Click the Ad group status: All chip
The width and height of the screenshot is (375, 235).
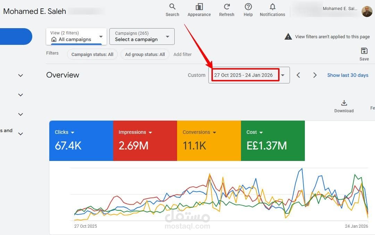tap(145, 54)
